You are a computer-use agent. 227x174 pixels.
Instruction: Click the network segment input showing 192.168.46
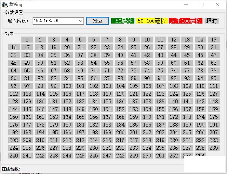pyautogui.click(x=58, y=21)
